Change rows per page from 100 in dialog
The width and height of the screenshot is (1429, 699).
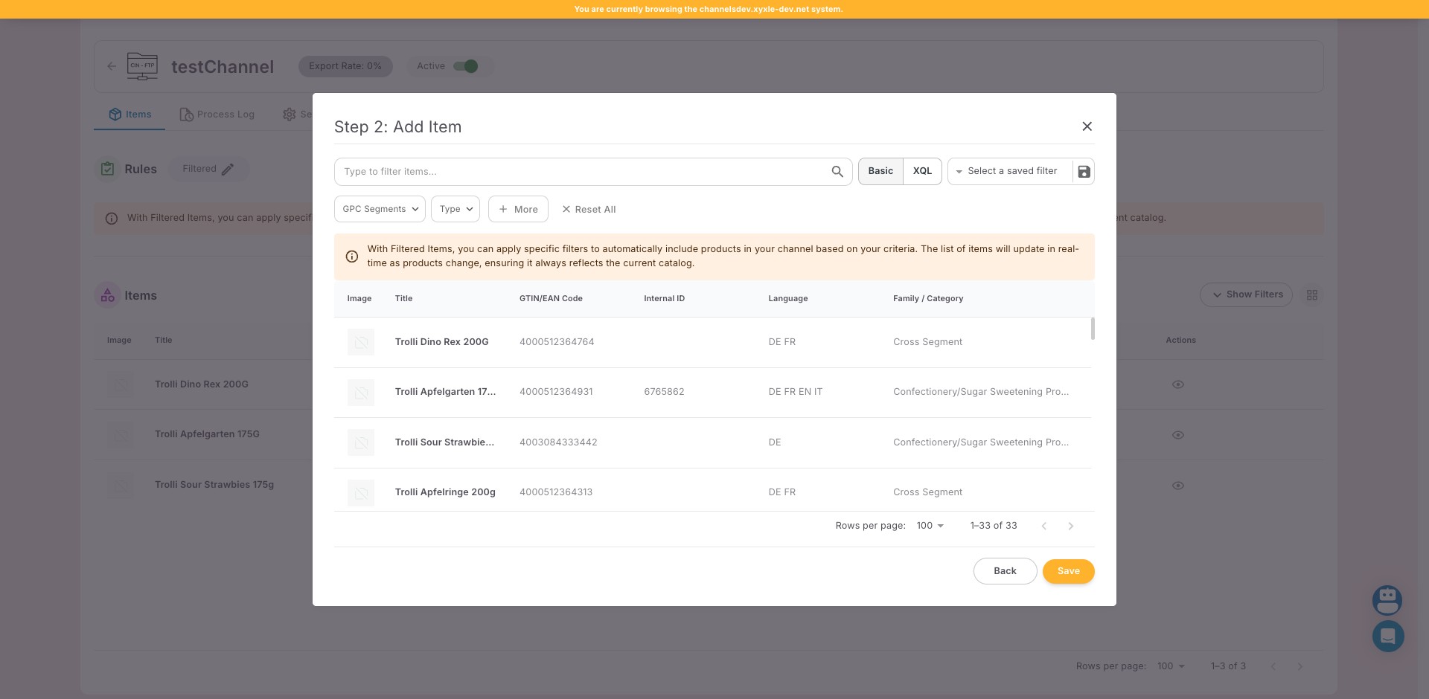(x=930, y=526)
